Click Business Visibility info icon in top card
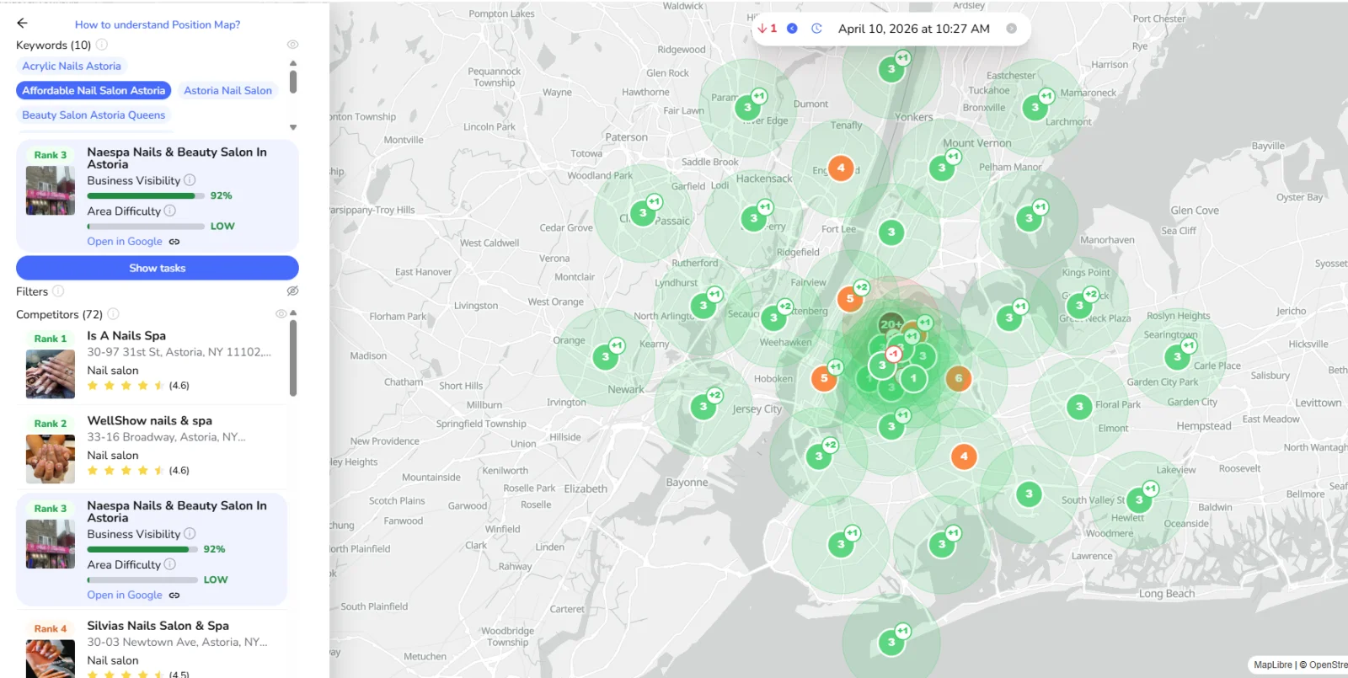 [x=190, y=180]
